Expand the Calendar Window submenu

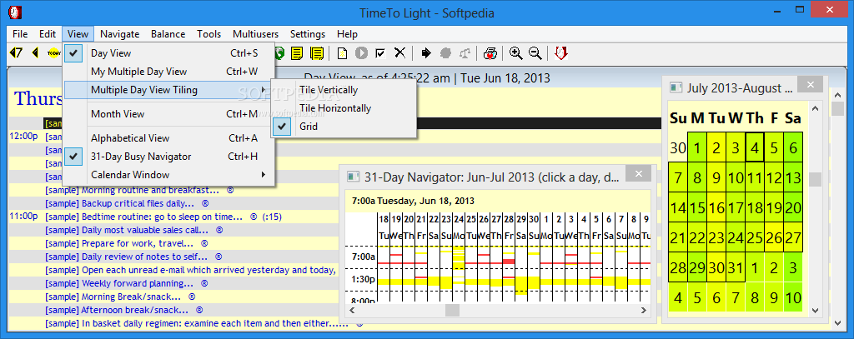click(168, 175)
